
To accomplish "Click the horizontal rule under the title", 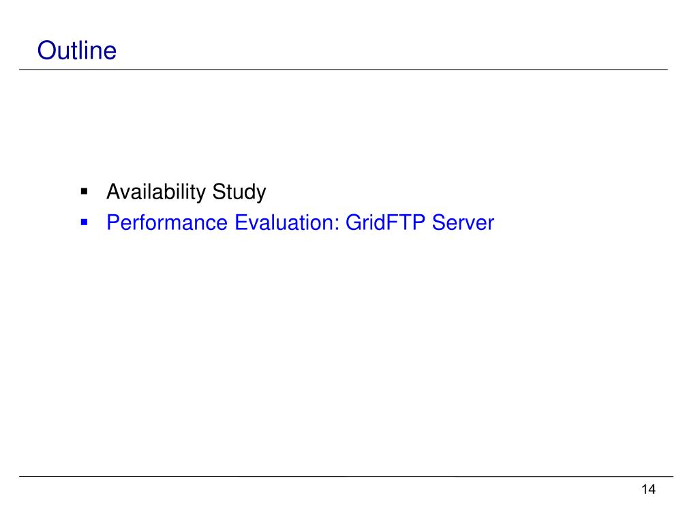I will (x=344, y=70).
